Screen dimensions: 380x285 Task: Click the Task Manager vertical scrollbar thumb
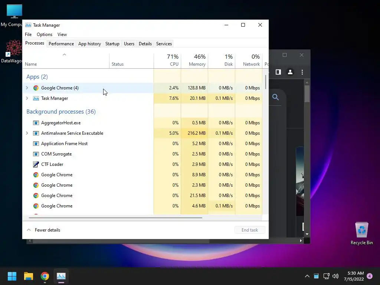(266, 82)
